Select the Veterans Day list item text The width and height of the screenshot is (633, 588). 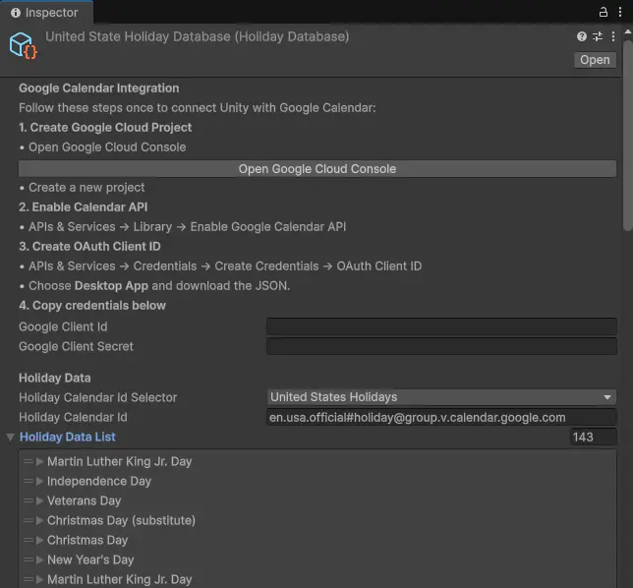click(84, 500)
